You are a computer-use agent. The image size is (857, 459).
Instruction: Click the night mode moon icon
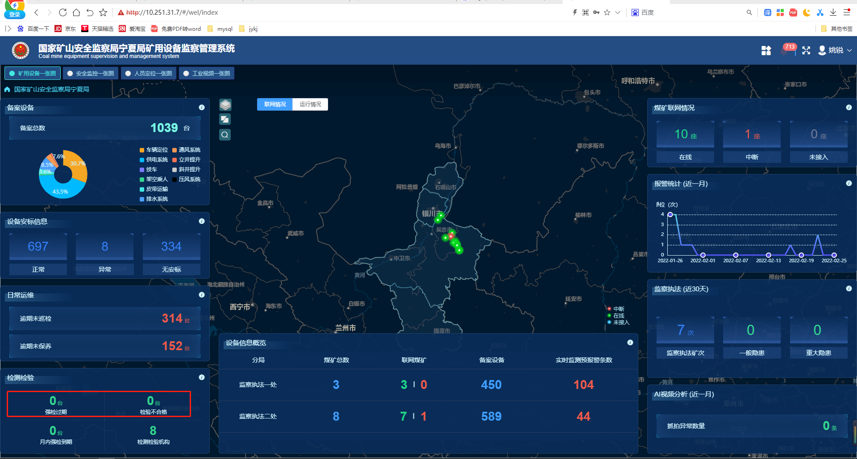coord(807,12)
